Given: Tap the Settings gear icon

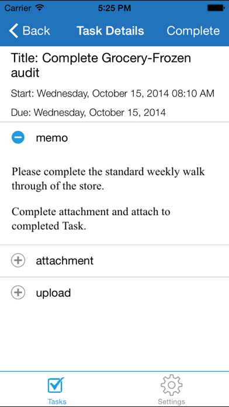Looking at the screenshot, I should [171, 385].
